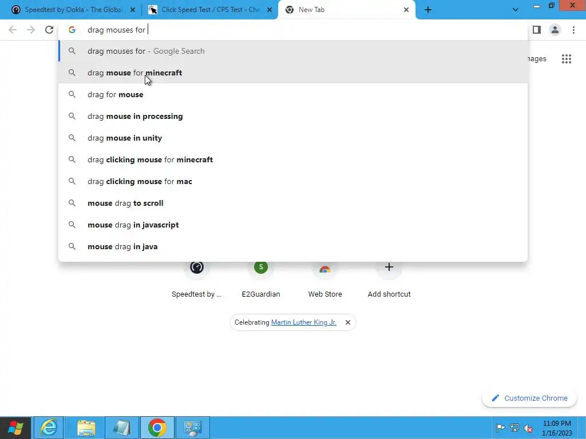Close the Click Speed Test tab
586x439 pixels.
pos(270,10)
